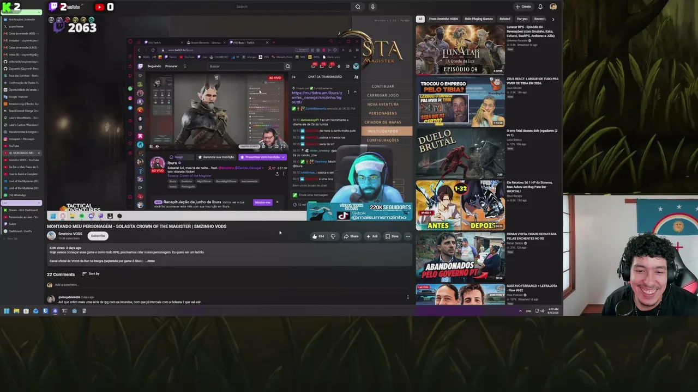698x392 pixels.
Task: Select the For you filter chip
Action: 522,19
